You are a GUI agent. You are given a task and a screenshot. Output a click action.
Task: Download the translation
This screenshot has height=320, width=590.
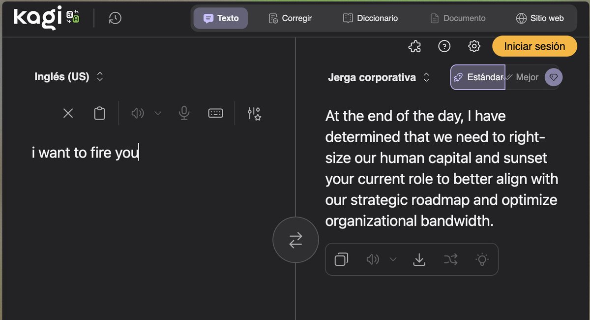pos(419,259)
